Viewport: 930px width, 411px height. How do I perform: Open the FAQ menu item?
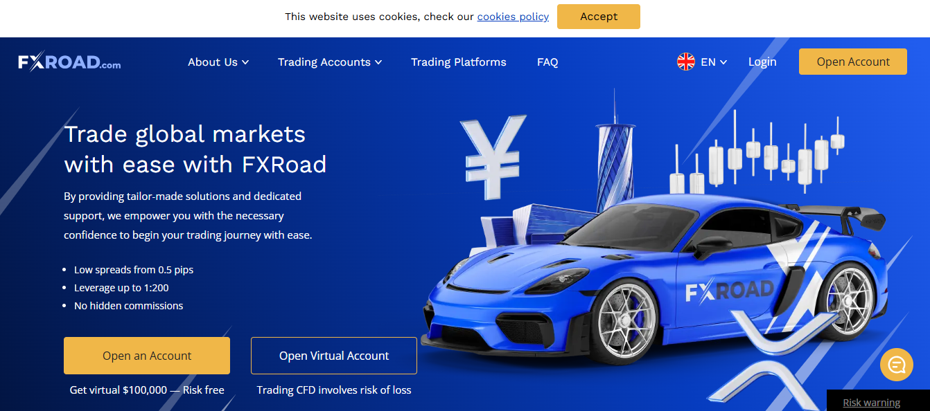pos(547,62)
